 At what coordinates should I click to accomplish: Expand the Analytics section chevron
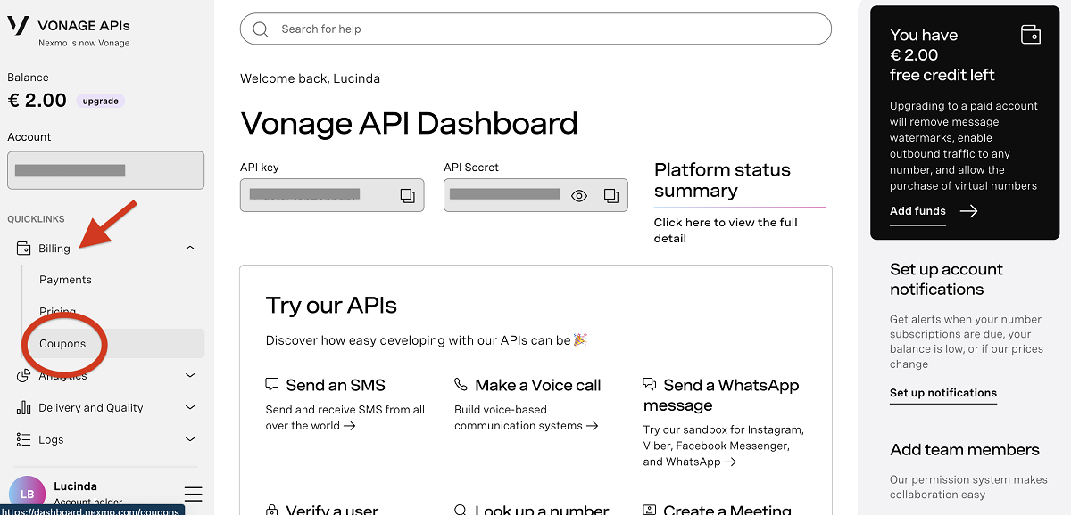click(190, 376)
